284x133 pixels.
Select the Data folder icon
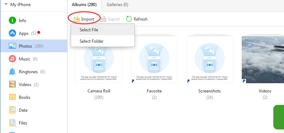12,110
